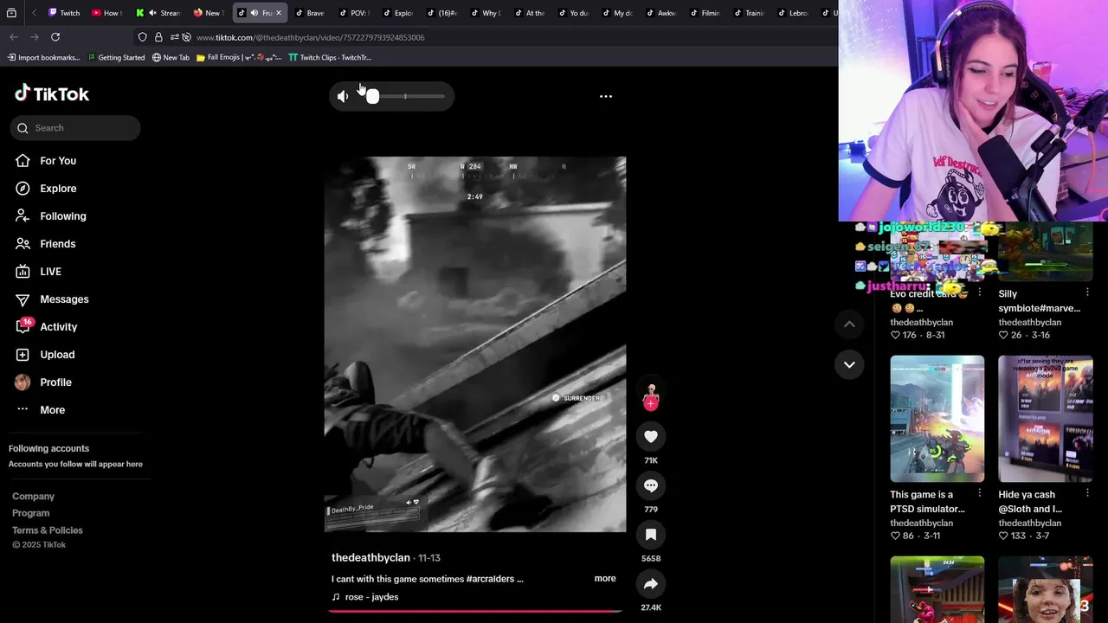This screenshot has height=623, width=1108.
Task: Open the Fall Emojis bookmark folder
Action: pos(239,57)
